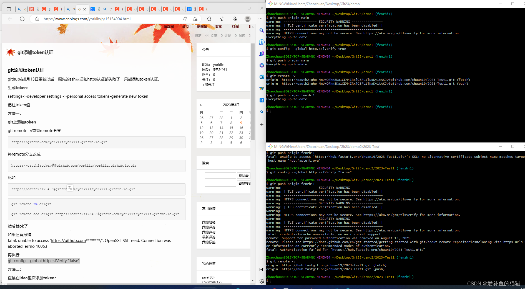
Task: Open Outlook from the sidebar
Action: click(x=262, y=77)
